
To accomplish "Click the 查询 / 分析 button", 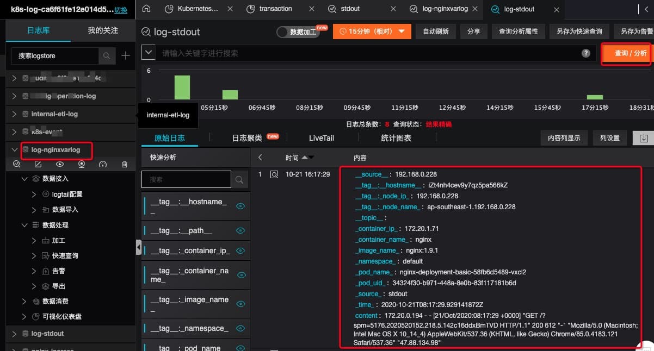I will pyautogui.click(x=627, y=53).
